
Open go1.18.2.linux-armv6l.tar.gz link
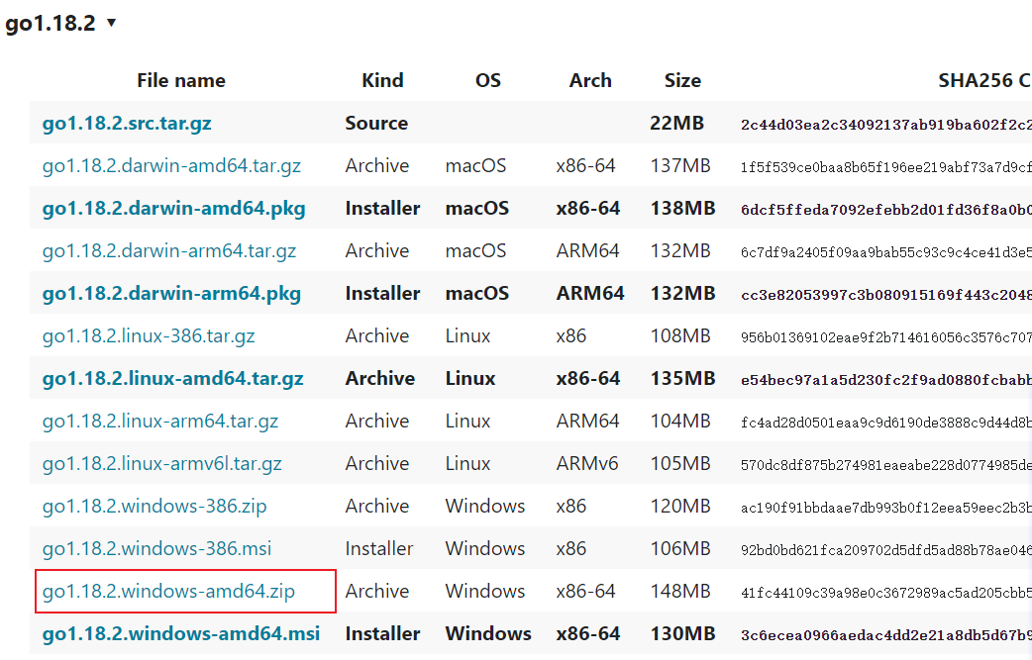tap(161, 463)
